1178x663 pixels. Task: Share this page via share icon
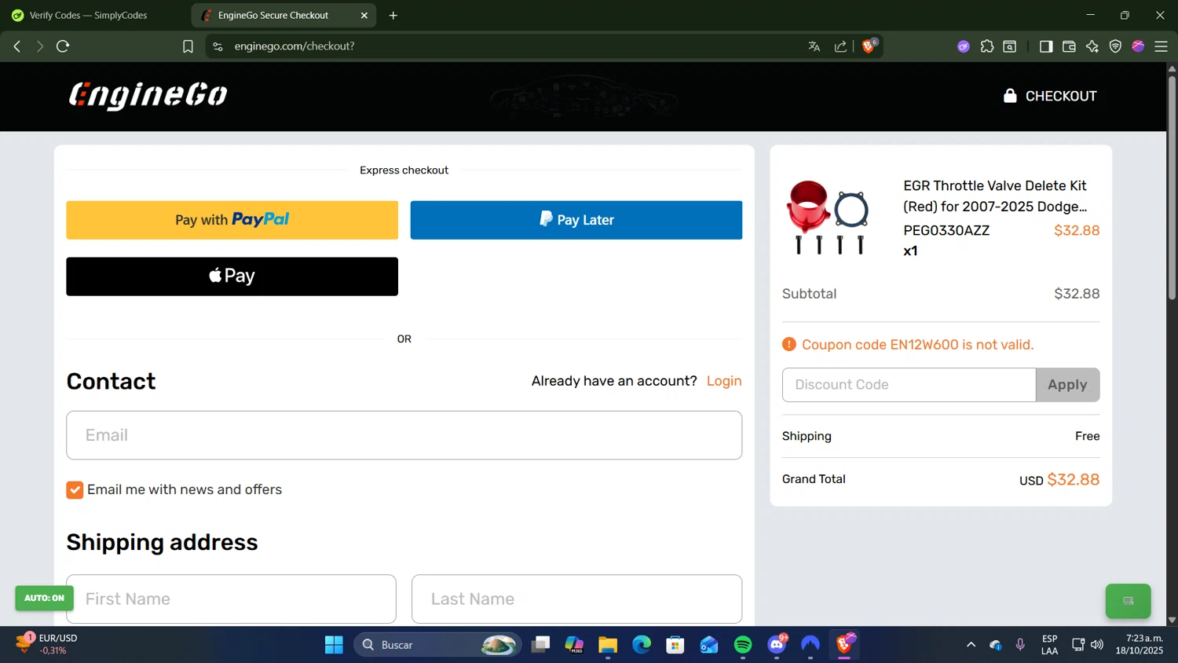point(840,46)
